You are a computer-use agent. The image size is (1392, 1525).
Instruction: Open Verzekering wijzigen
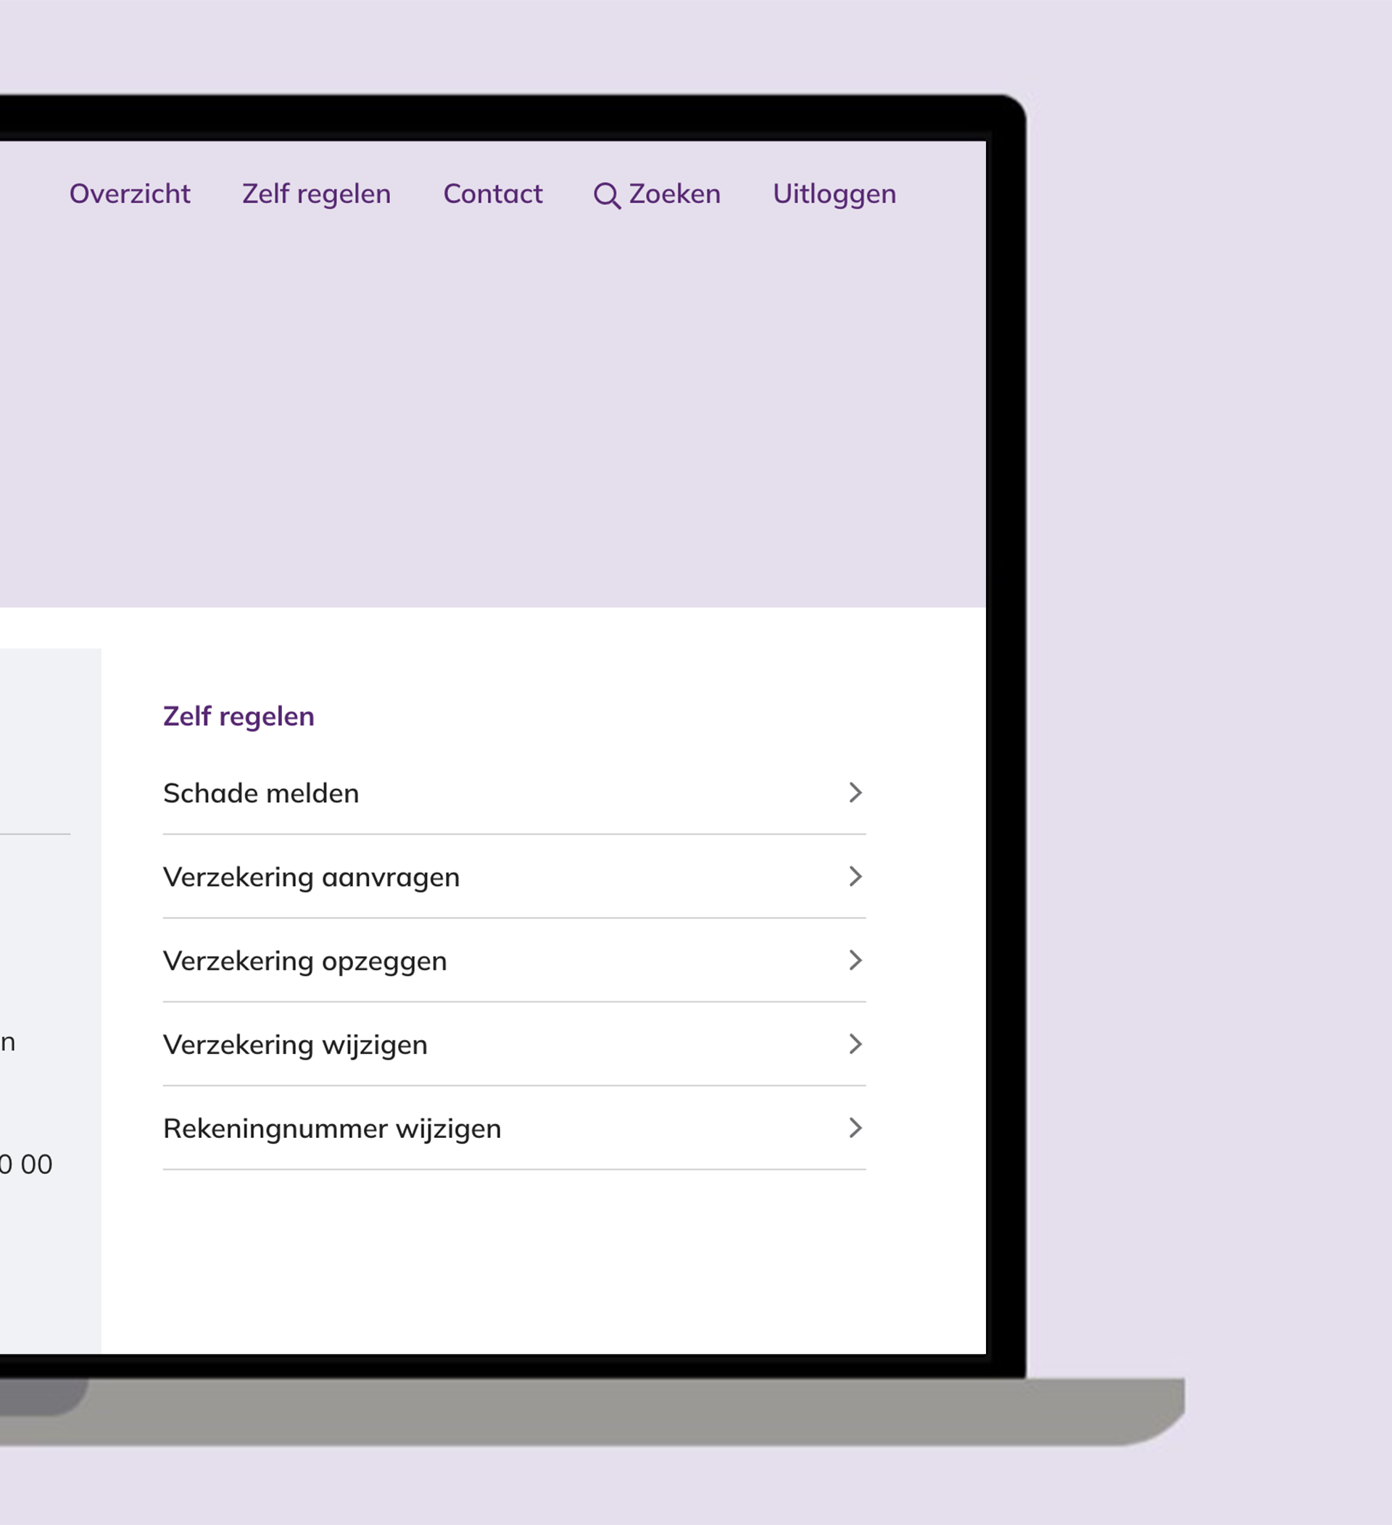click(x=295, y=1044)
